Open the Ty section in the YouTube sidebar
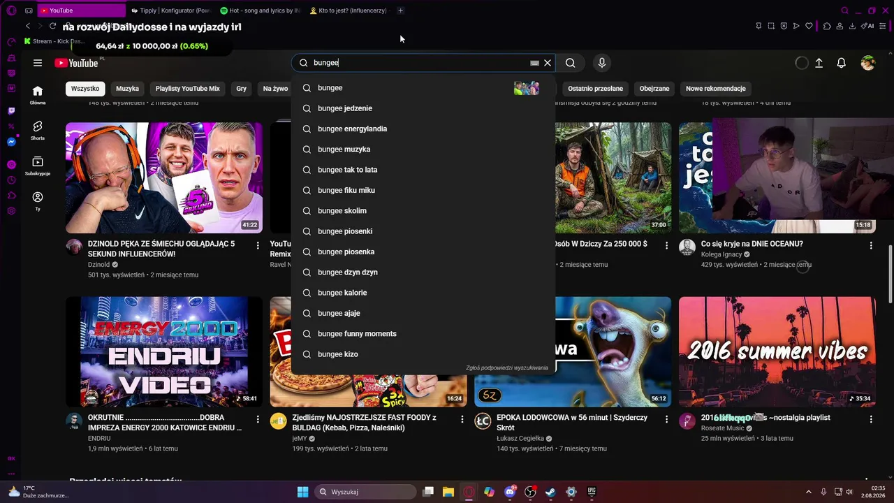This screenshot has height=503, width=894. [x=38, y=201]
